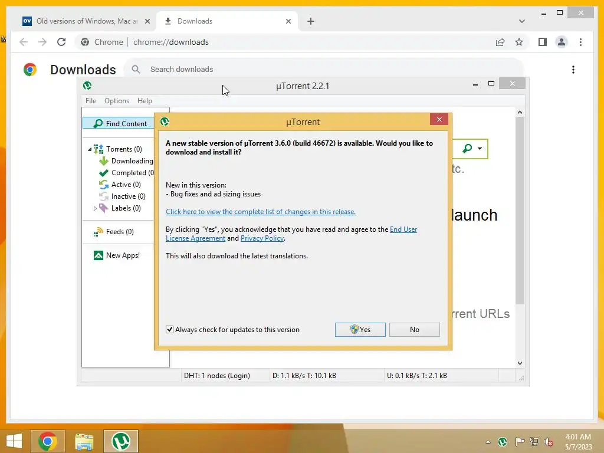Close the µTorrent update dialog
Viewport: 604px width, 453px height.
[439, 119]
